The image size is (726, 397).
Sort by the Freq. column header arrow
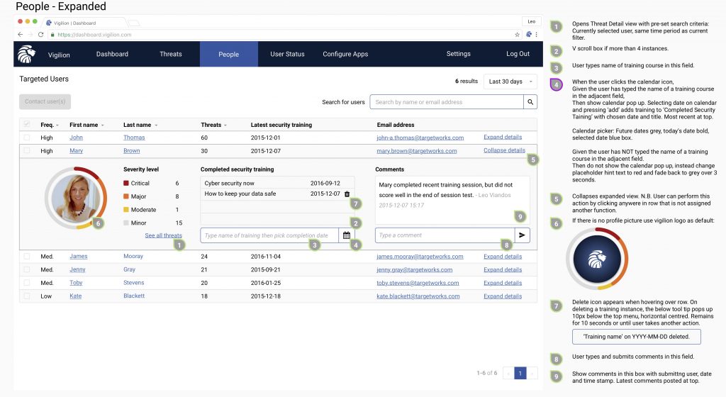pos(57,125)
